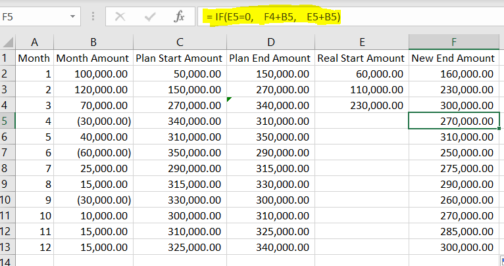The height and width of the screenshot is (266, 504).
Task: Select cell containing 10,000.00
Action: tap(93, 215)
